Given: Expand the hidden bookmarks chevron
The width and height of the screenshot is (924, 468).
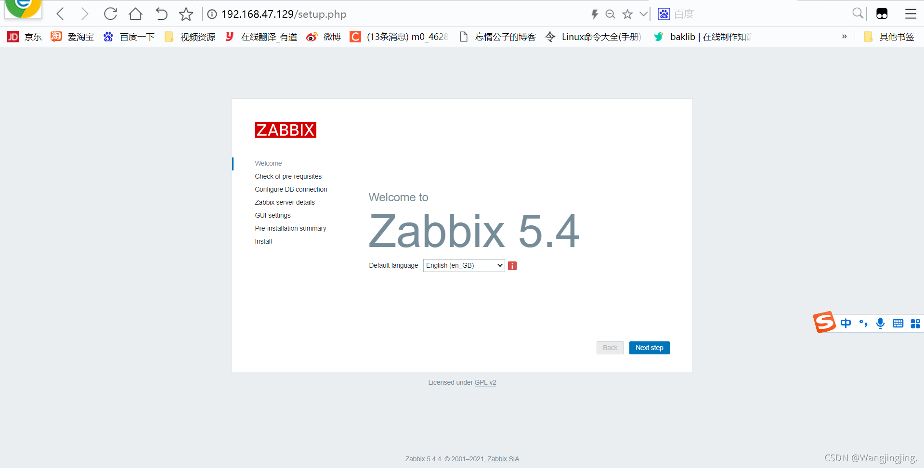Looking at the screenshot, I should (844, 37).
